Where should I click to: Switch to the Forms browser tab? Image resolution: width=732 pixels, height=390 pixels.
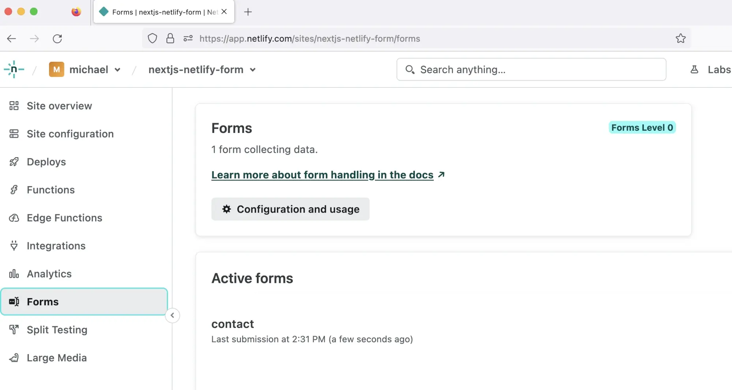[x=157, y=12]
